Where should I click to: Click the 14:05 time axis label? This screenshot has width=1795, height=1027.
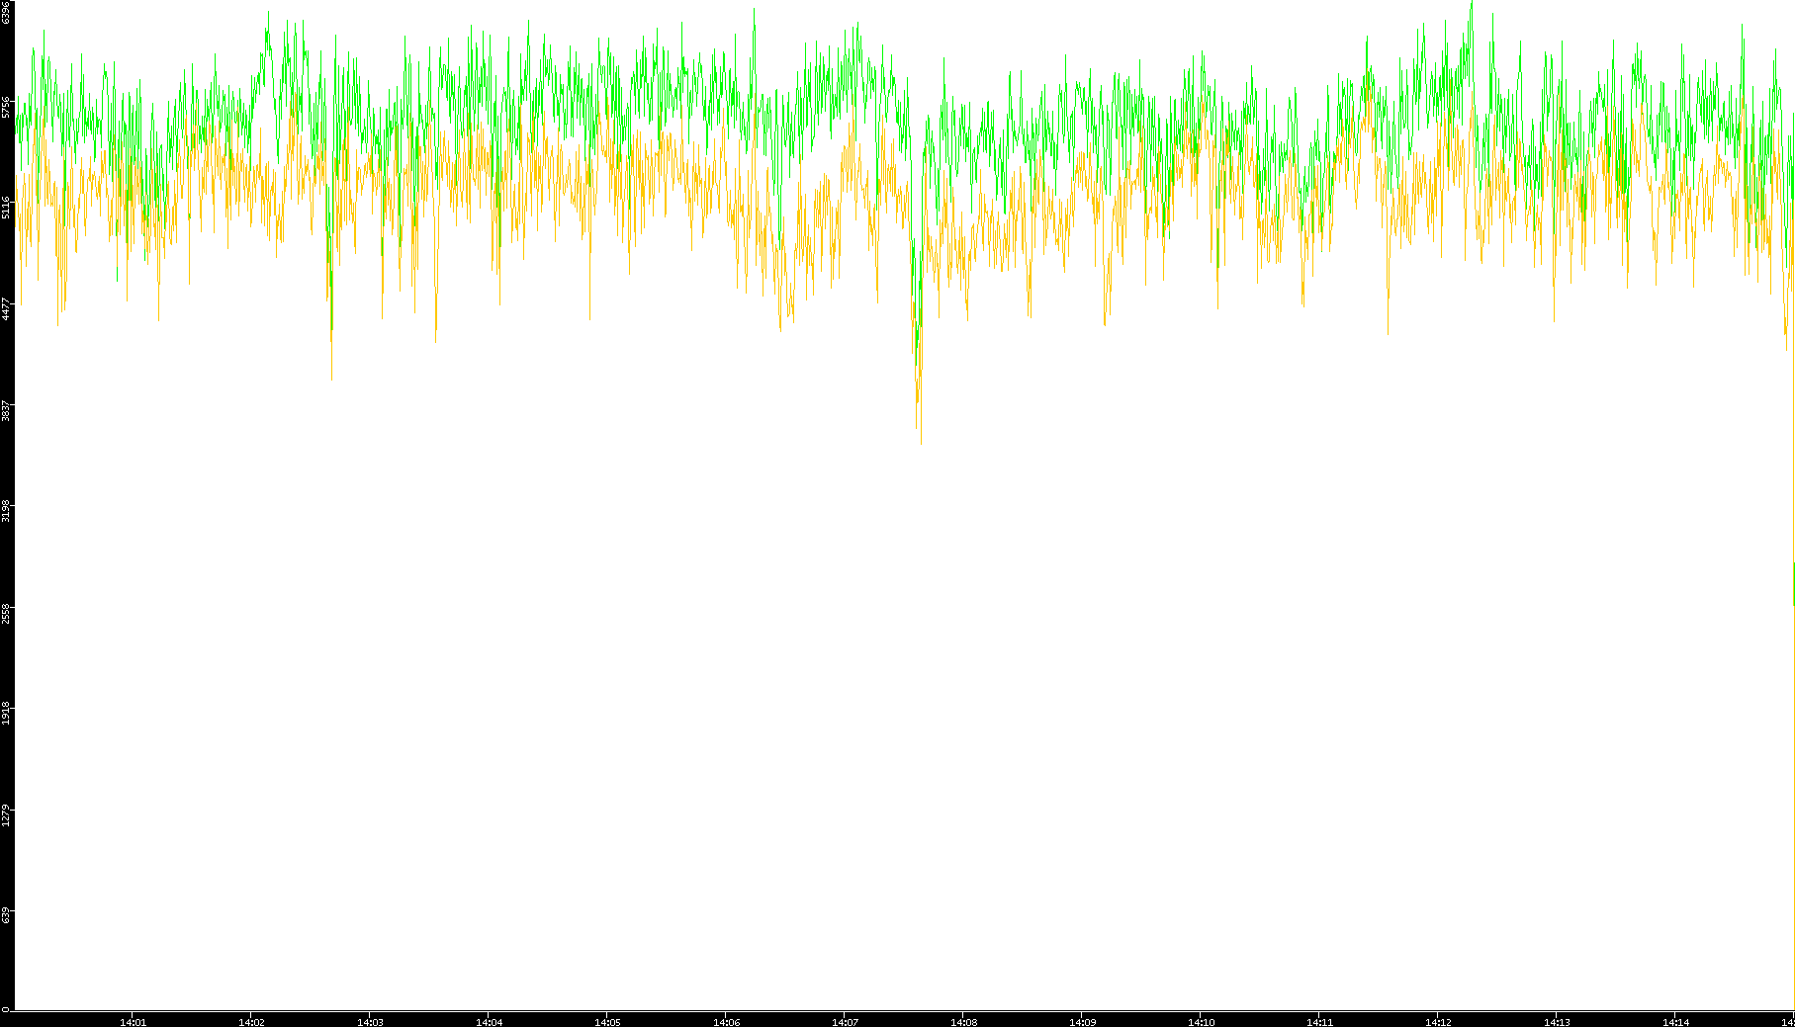tap(607, 1021)
